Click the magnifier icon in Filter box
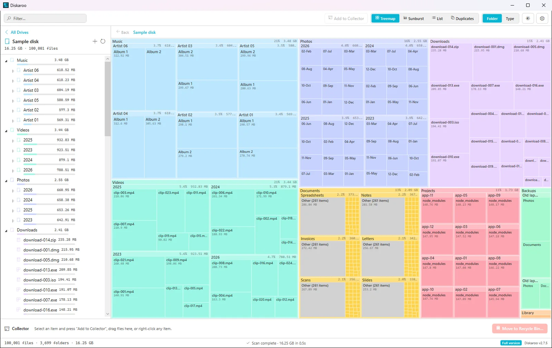 (x=9, y=19)
